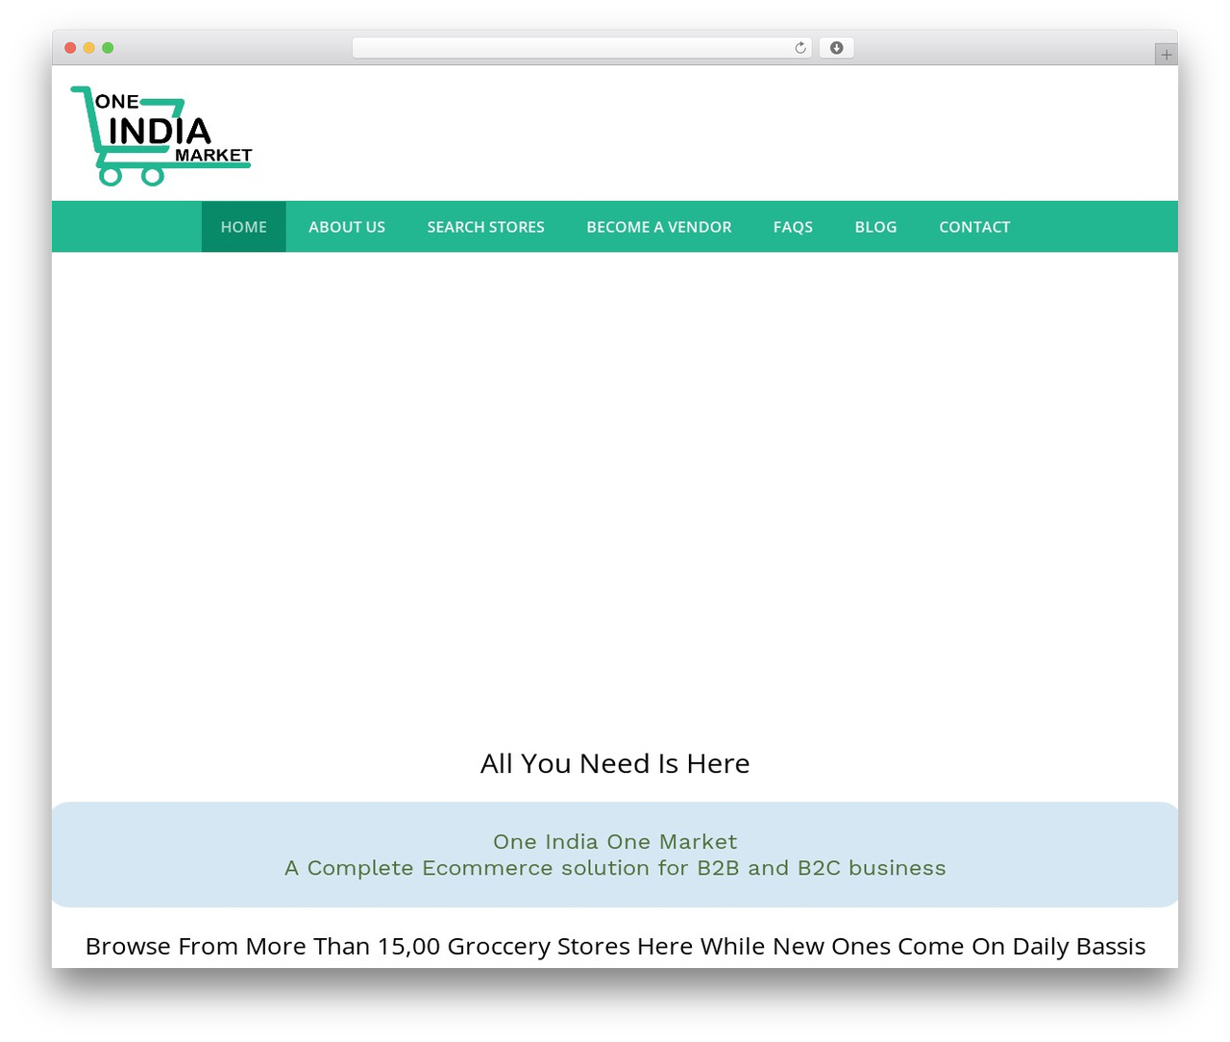This screenshot has width=1230, height=1042.
Task: Click the 'One India One Market' tagline
Action: pos(615,842)
